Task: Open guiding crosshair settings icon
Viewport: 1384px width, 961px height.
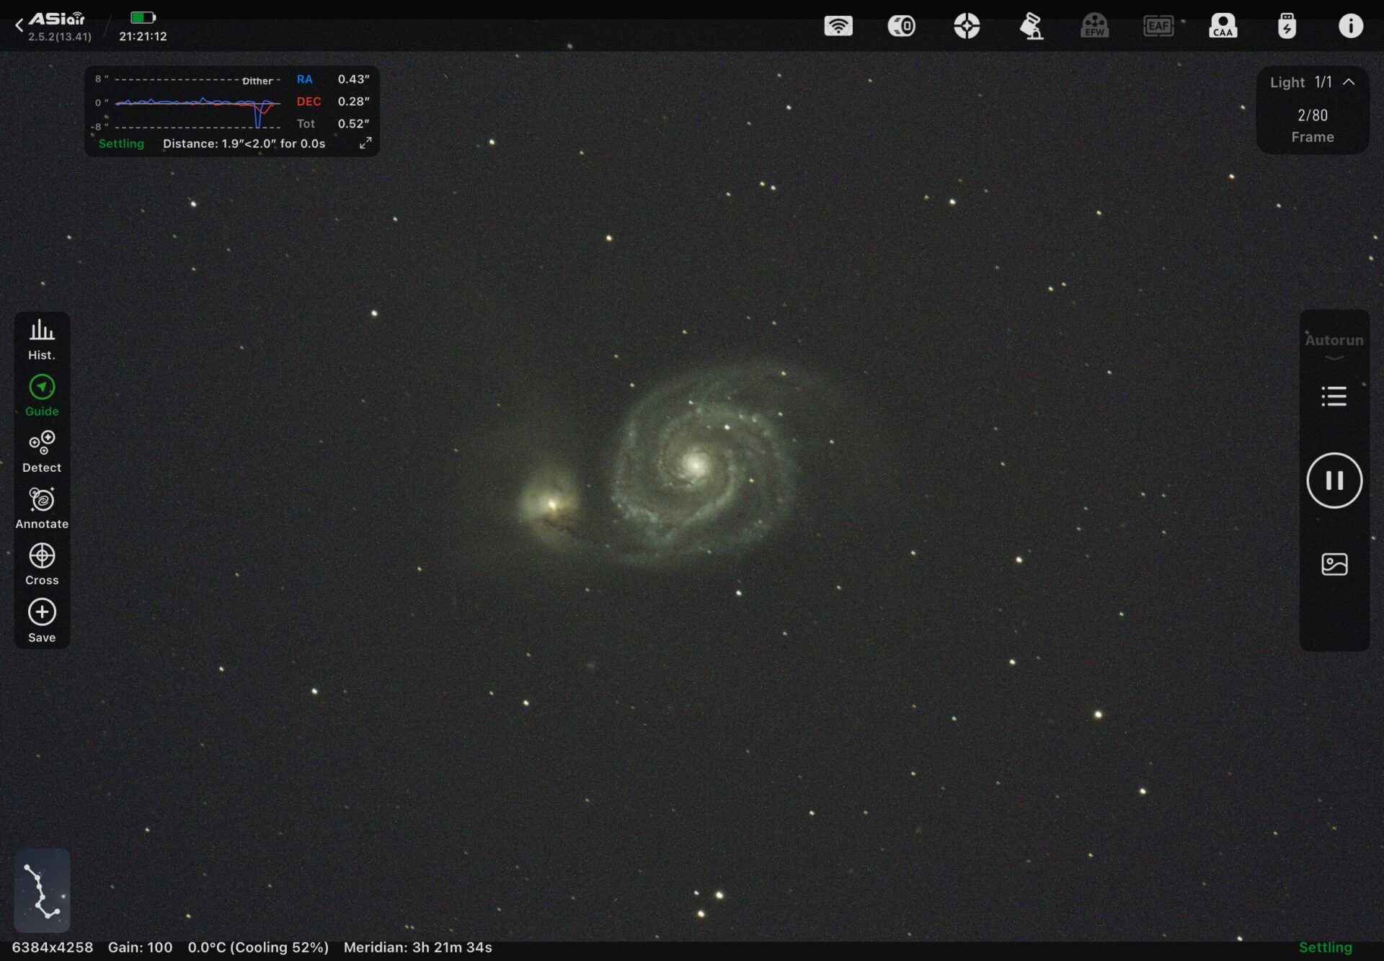Action: [967, 26]
